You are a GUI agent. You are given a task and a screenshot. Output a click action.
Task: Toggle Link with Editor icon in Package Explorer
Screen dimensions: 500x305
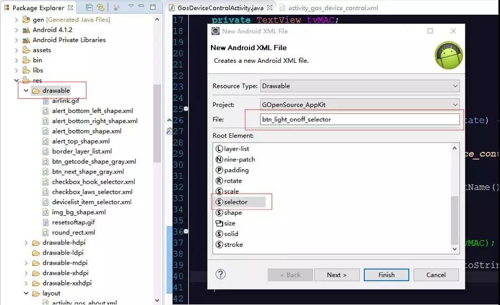coord(100,7)
